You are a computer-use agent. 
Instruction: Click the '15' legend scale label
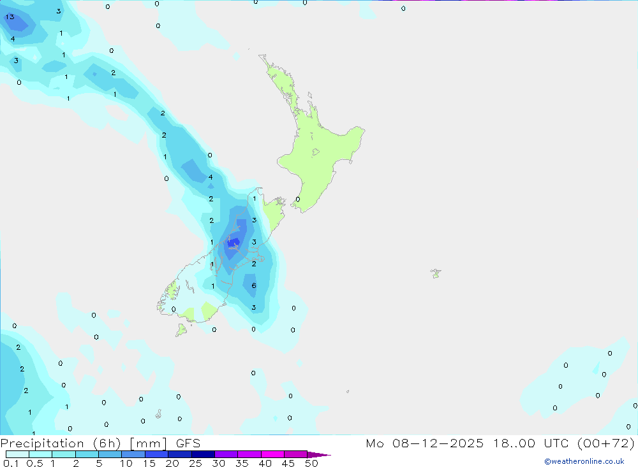tap(149, 463)
